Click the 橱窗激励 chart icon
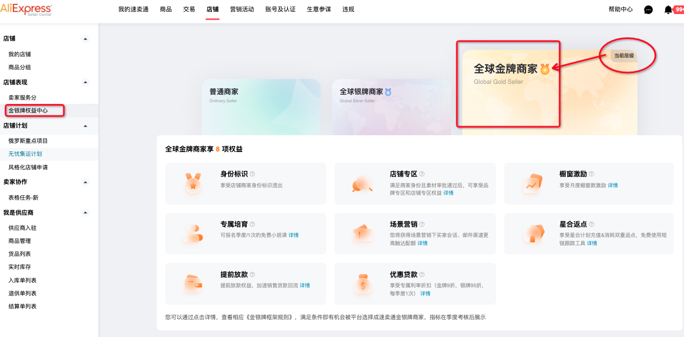 point(533,184)
